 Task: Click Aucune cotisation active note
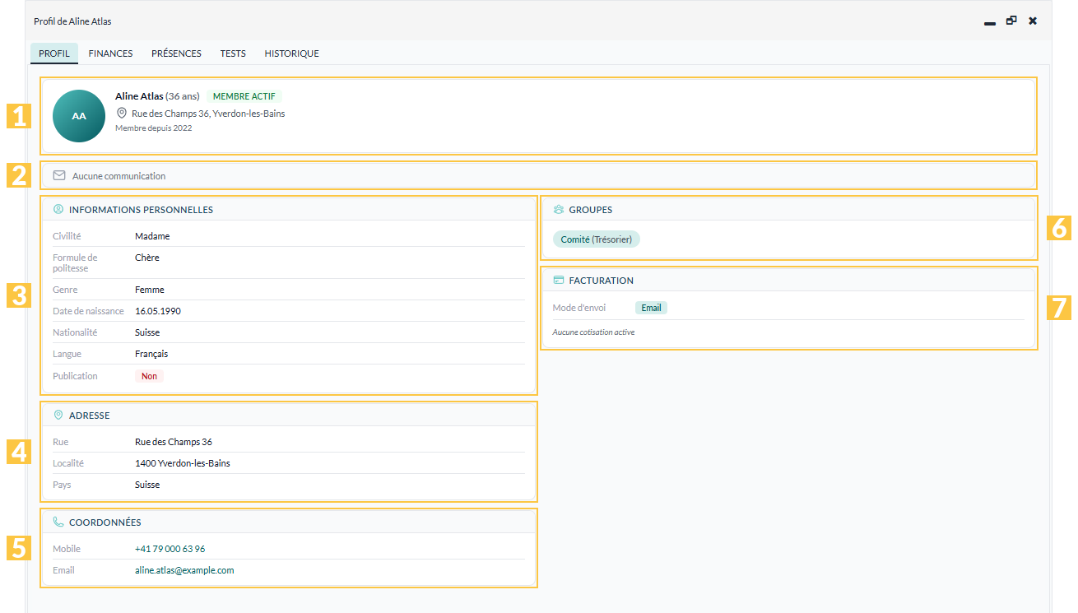pos(593,332)
